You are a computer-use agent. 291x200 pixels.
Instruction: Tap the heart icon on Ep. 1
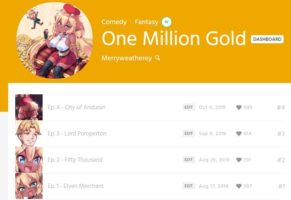point(239,186)
